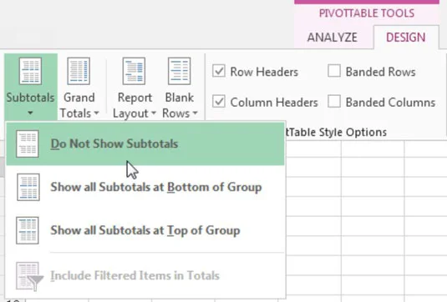This screenshot has width=447, height=302.
Task: Choose Show all Subtotals at Bottom of Group
Action: (145, 188)
